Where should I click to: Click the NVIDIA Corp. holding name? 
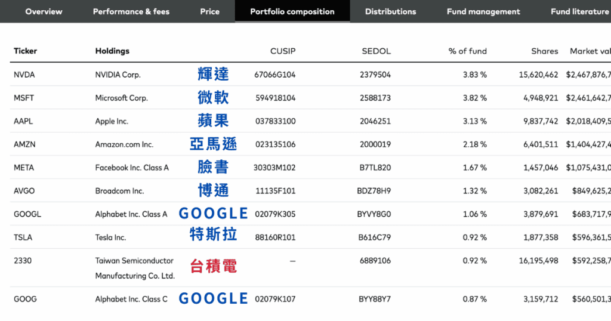(118, 75)
